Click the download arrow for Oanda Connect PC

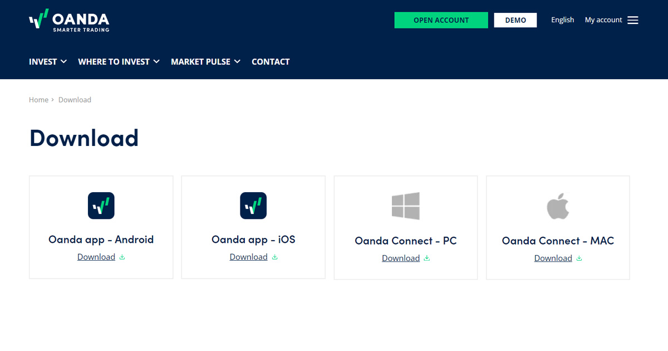coord(426,258)
